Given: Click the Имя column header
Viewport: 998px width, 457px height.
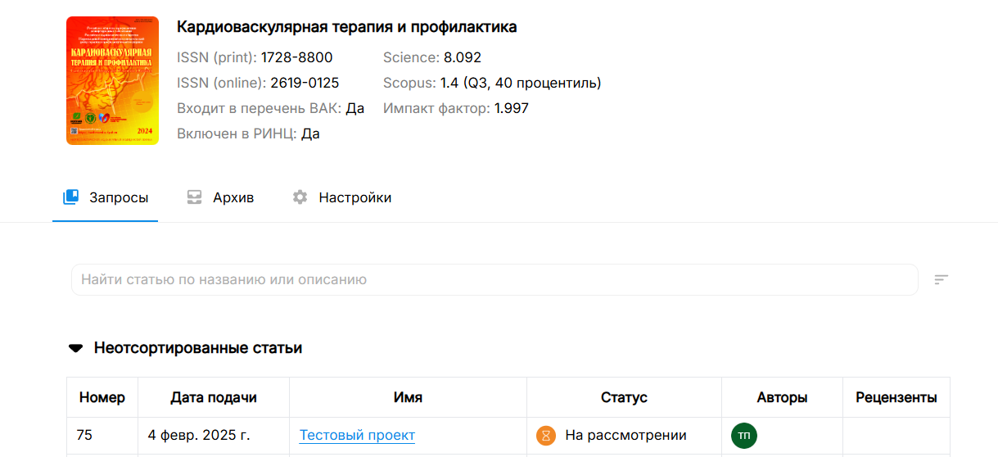Looking at the screenshot, I should pos(408,397).
